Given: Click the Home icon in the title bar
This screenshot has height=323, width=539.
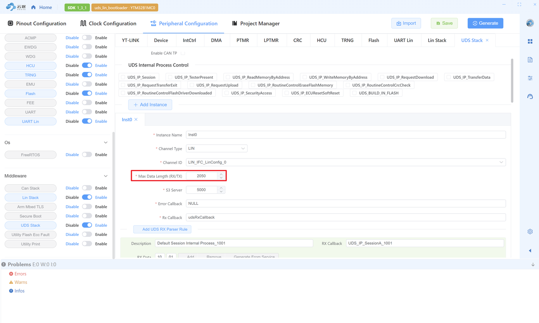Looking at the screenshot, I should click(34, 8).
